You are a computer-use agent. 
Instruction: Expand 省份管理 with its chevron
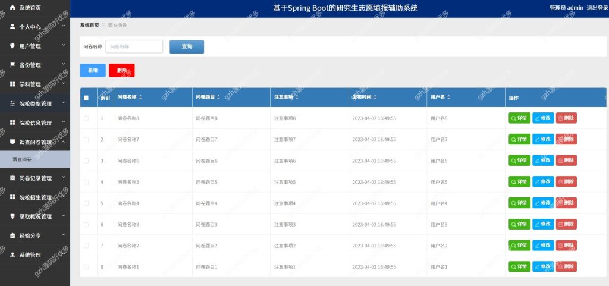pos(63,64)
